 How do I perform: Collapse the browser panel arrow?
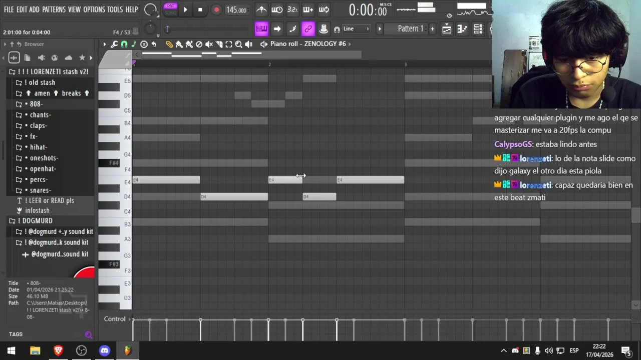(5, 44)
